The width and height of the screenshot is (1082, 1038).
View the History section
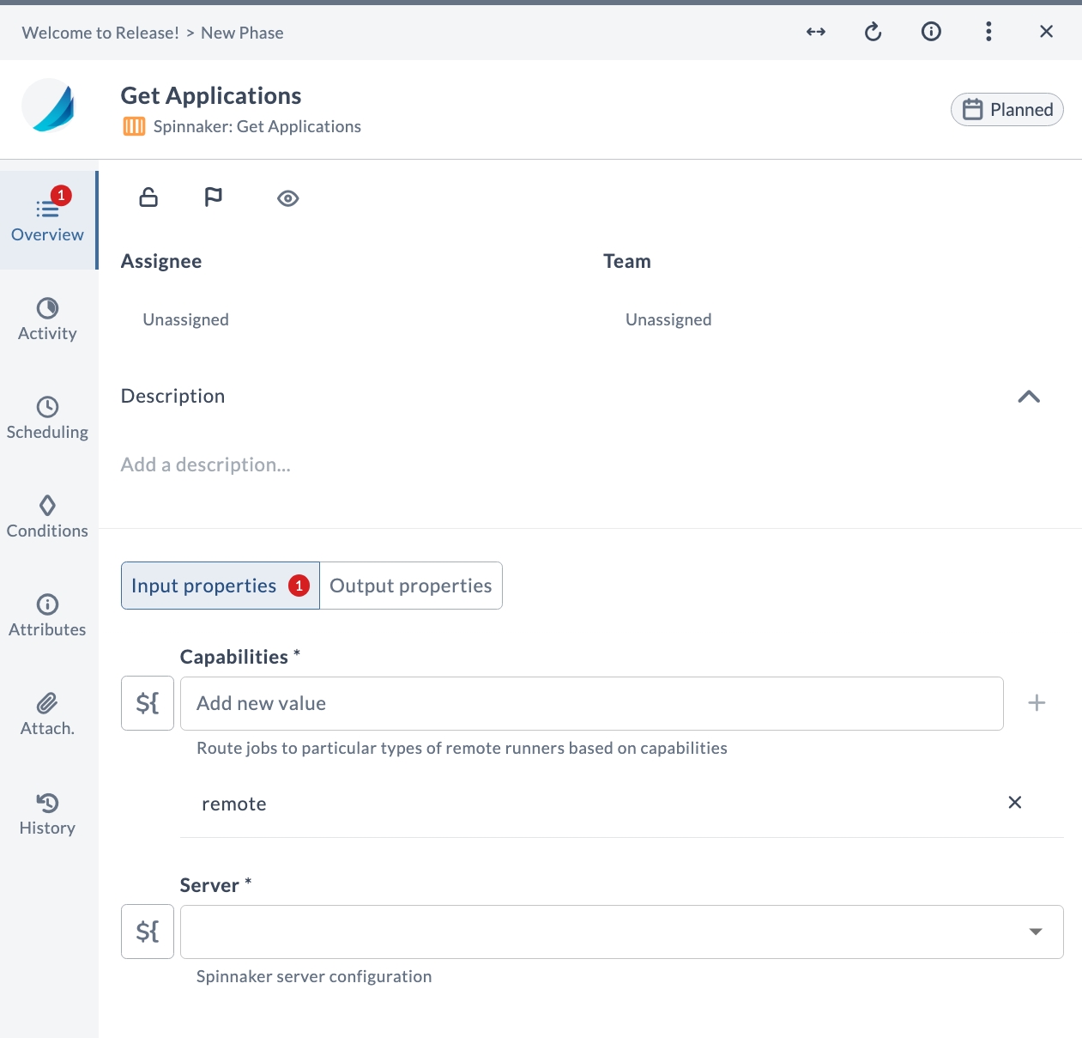(x=48, y=814)
